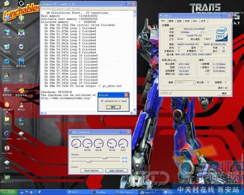The image size is (244, 195).
Task: Click Super PI horizontal scrollbar right arrow
Action: pos(132,113)
